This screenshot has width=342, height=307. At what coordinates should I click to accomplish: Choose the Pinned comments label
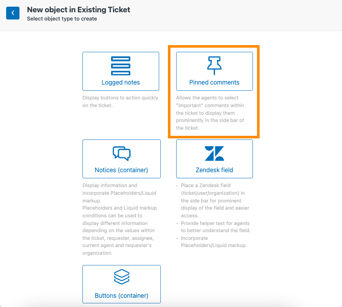(214, 83)
